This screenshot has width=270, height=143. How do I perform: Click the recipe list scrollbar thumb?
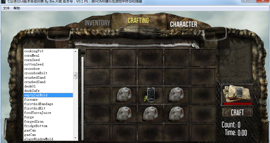pos(75,76)
